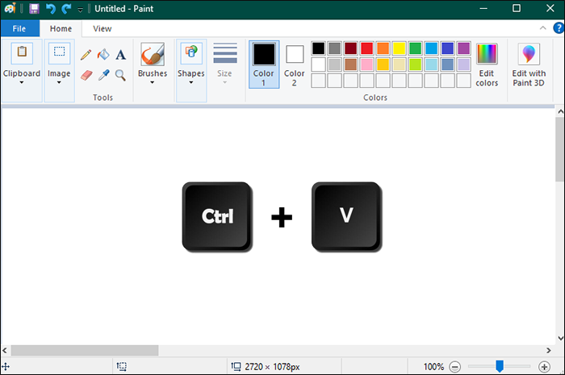Image resolution: width=565 pixels, height=375 pixels.
Task: Click the Size line thickness icon
Action: (x=225, y=53)
